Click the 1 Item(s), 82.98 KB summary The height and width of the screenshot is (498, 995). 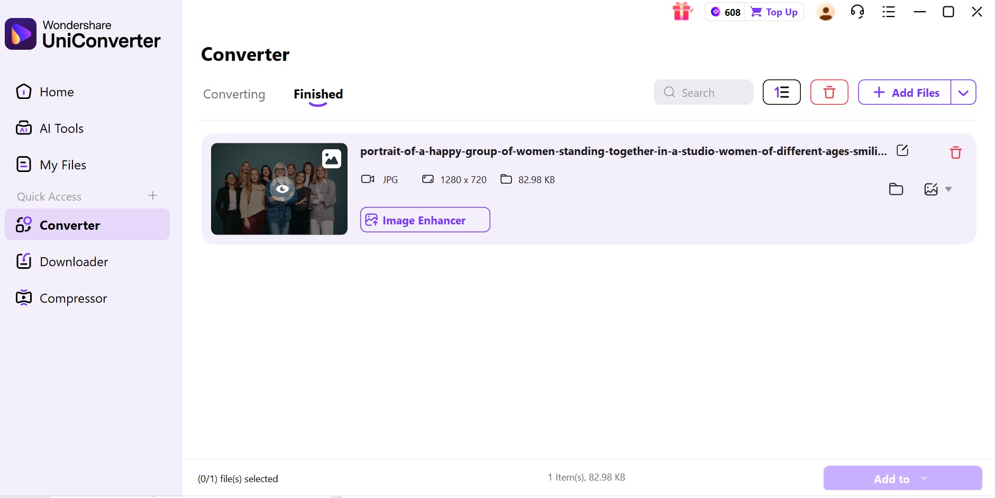coord(587,477)
